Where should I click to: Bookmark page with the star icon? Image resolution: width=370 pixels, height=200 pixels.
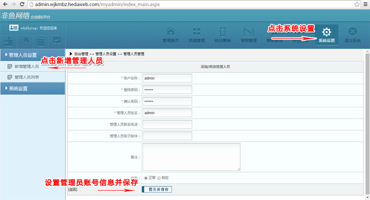pyautogui.click(x=357, y=4)
